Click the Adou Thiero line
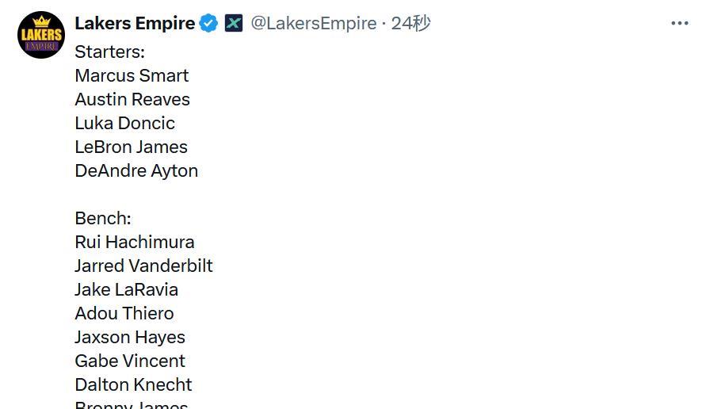Viewport: 706px width, 409px height. 124,314
